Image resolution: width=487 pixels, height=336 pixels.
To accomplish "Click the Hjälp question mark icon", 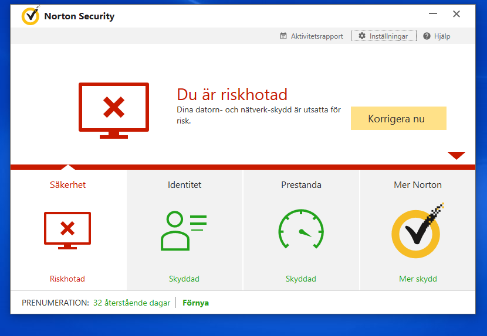I will click(427, 36).
